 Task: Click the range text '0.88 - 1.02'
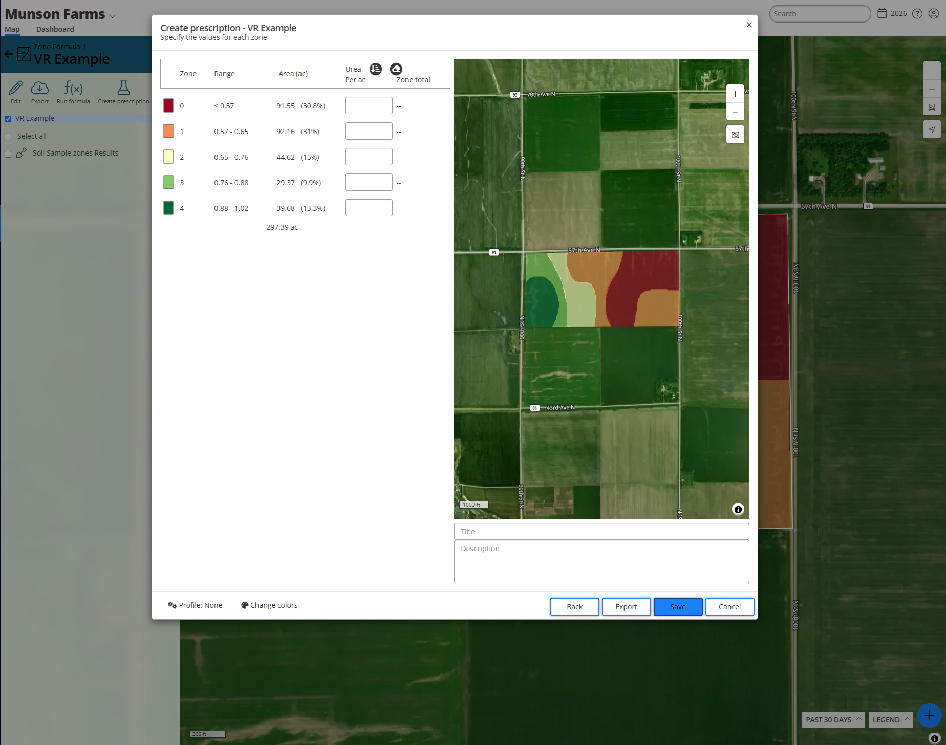[231, 208]
